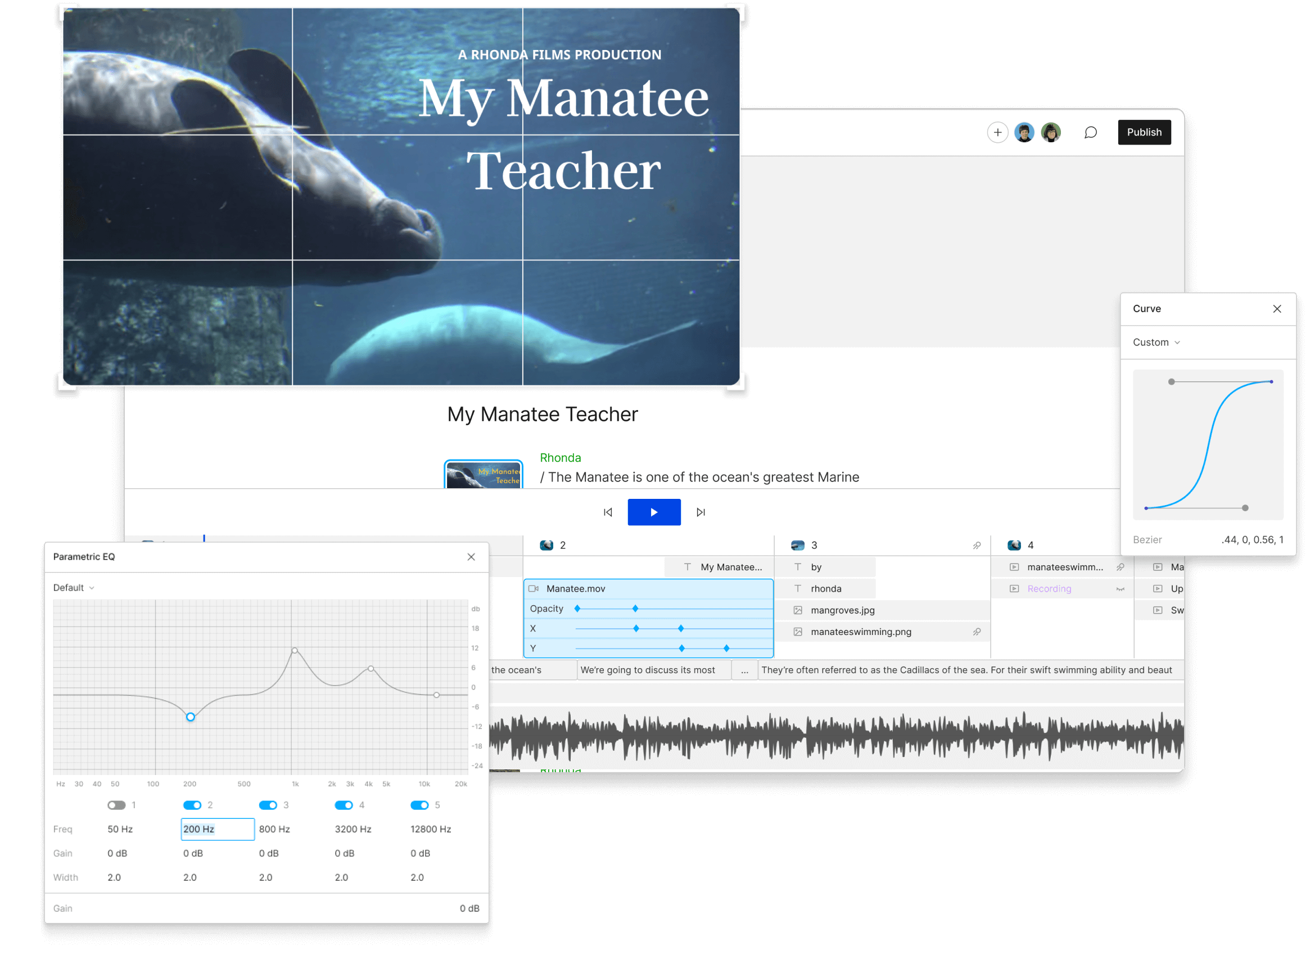Click the play icon on the Recording item
This screenshot has width=1310, height=955.
[x=1015, y=588]
